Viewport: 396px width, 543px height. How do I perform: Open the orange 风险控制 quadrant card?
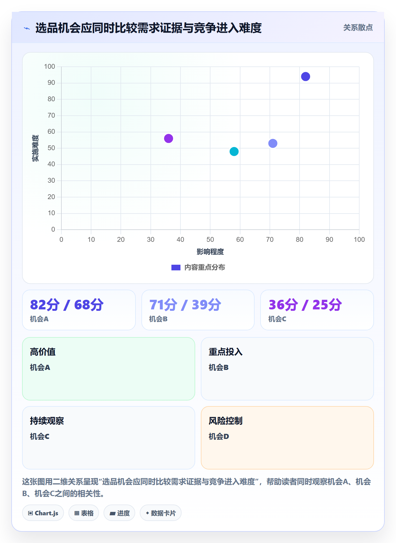[x=287, y=438]
